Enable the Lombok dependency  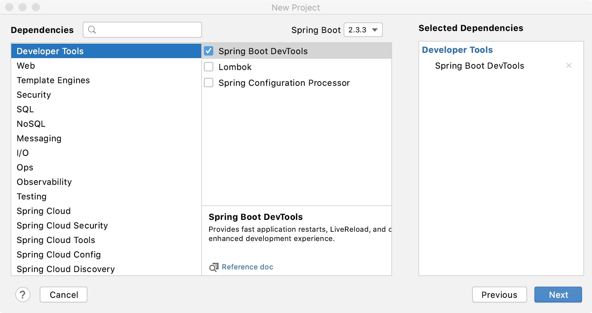[209, 67]
